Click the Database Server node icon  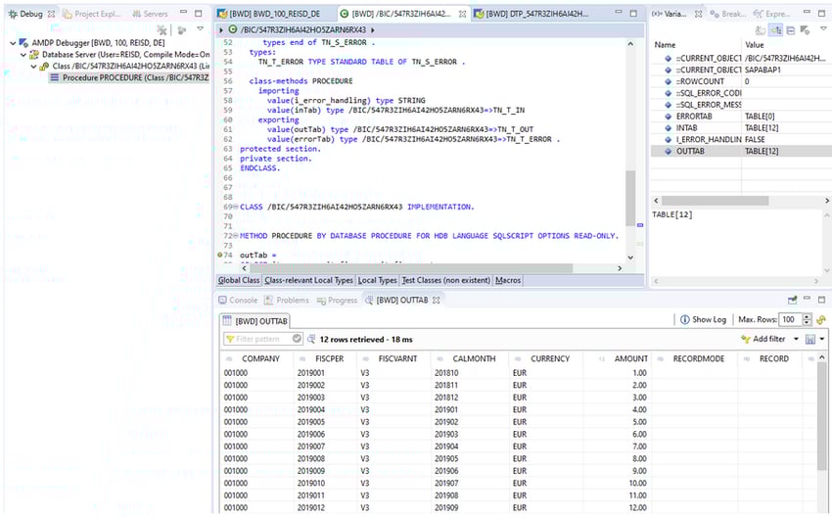[34, 55]
